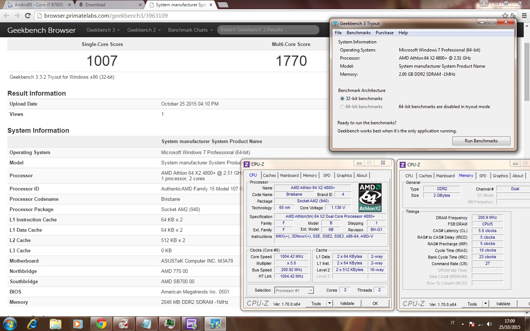Click Validate in memory CPU-Z window
Screen dimensions: 530x331
tap(503, 304)
